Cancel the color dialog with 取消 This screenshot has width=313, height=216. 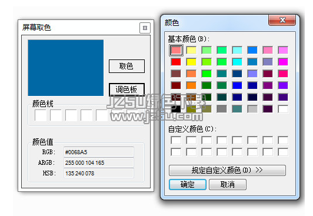[228, 184]
